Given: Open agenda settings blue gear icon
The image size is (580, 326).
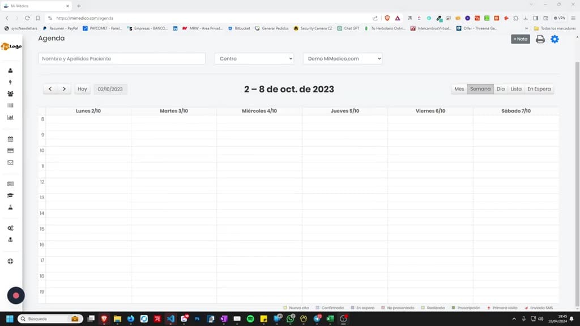Looking at the screenshot, I should 555,39.
